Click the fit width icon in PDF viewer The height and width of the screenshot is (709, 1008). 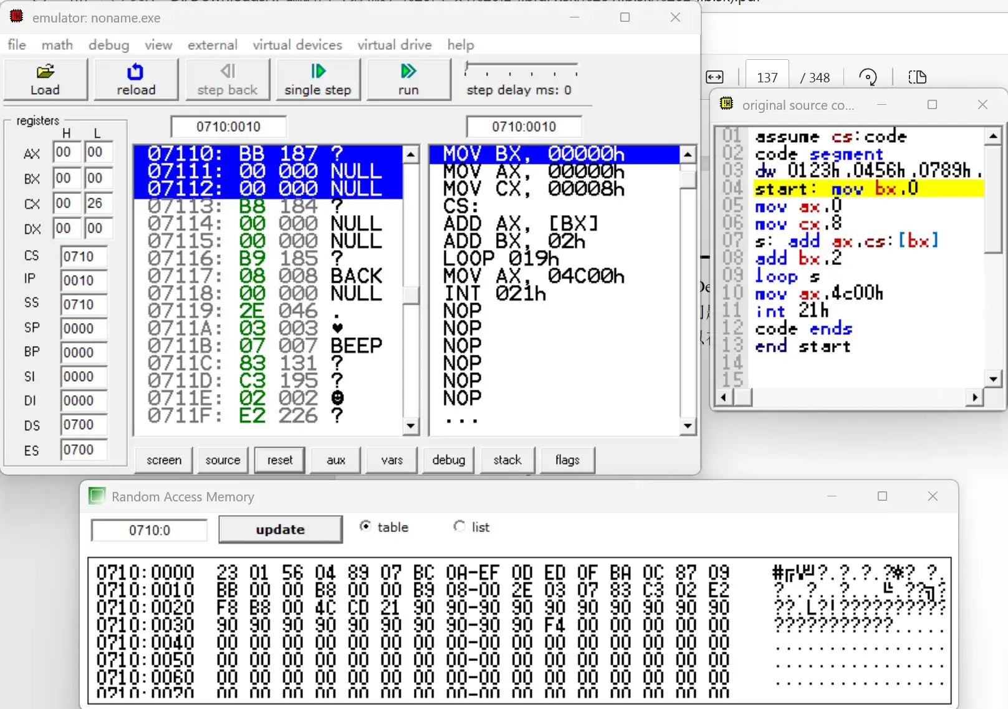pos(714,77)
